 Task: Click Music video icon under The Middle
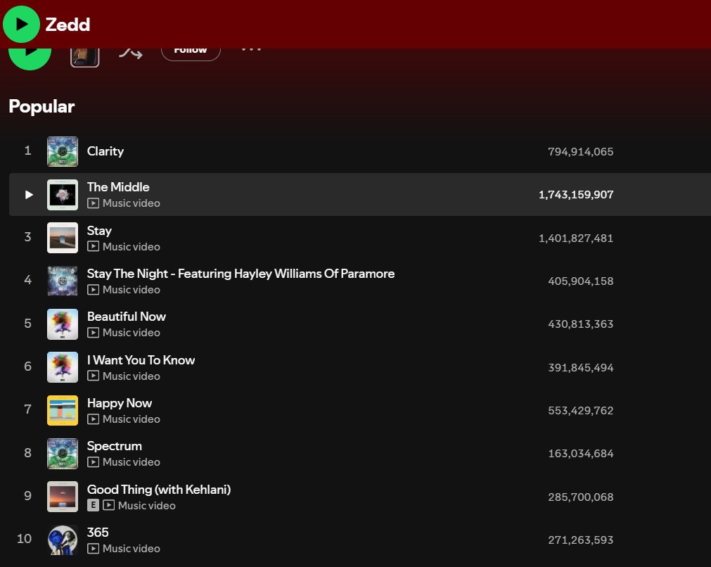click(93, 203)
